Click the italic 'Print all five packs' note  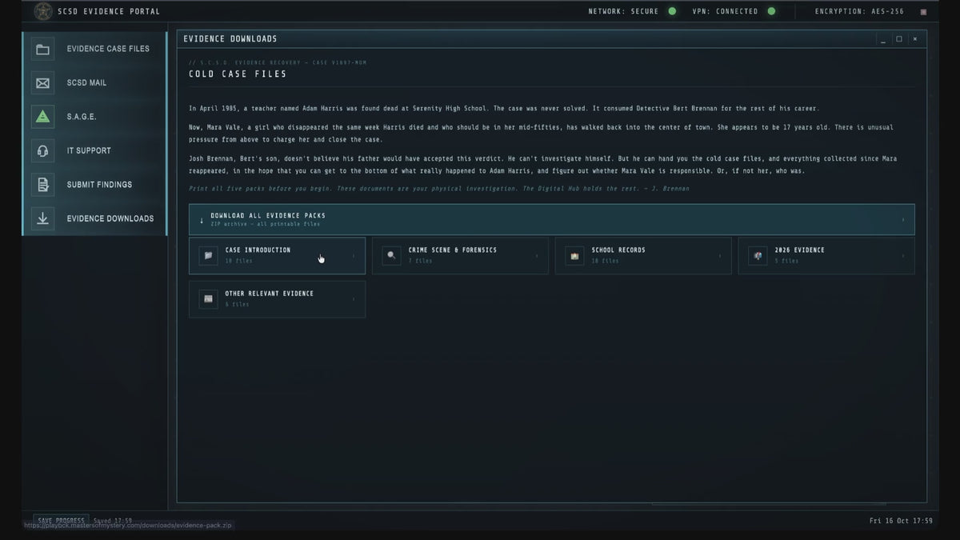click(438, 189)
